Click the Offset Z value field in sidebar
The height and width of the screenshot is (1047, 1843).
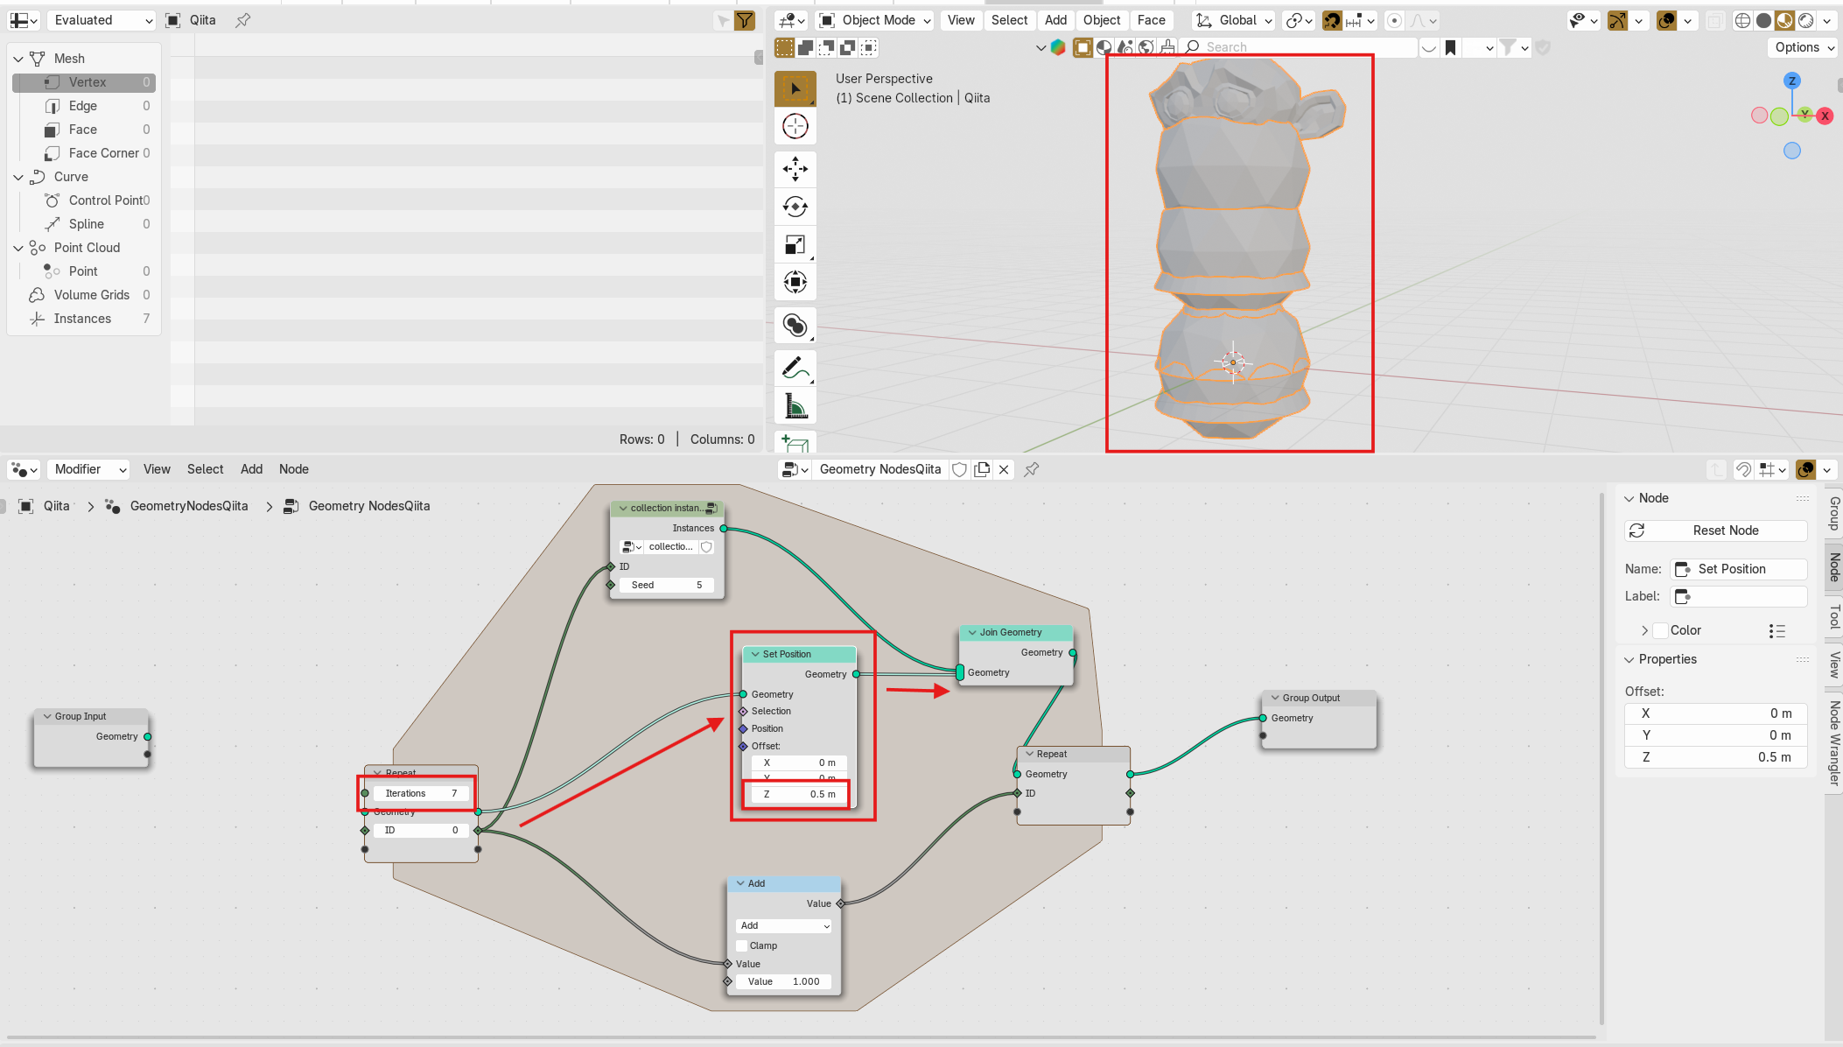point(1715,757)
